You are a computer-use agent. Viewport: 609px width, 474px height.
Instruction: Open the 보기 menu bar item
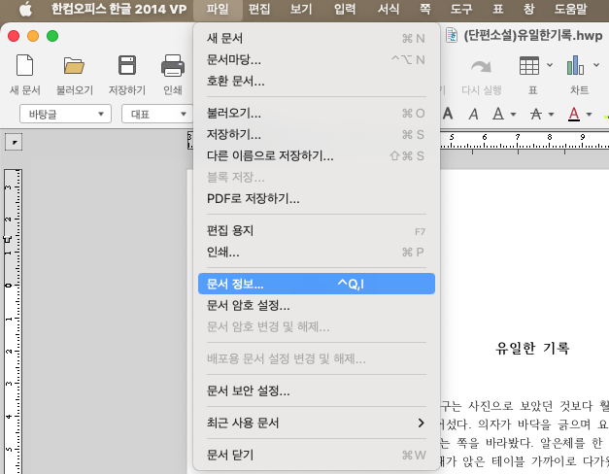[301, 9]
